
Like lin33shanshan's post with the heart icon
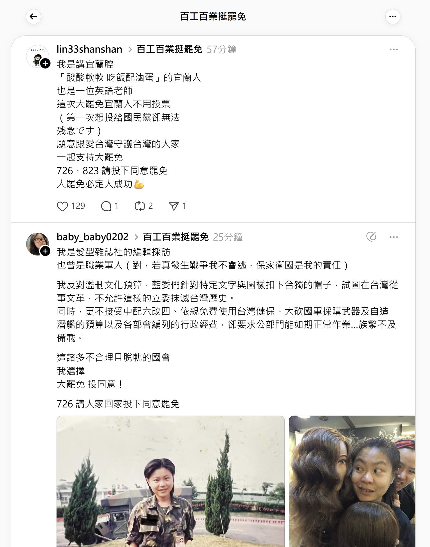tap(62, 206)
